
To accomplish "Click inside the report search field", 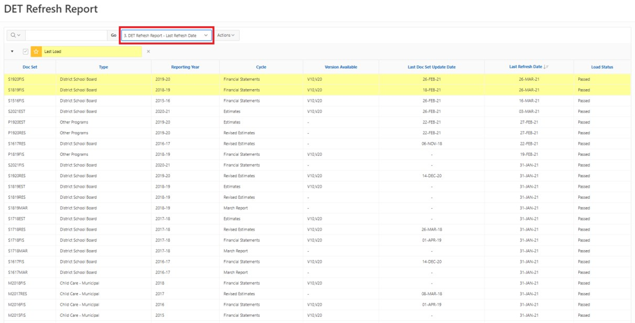I will [x=66, y=35].
